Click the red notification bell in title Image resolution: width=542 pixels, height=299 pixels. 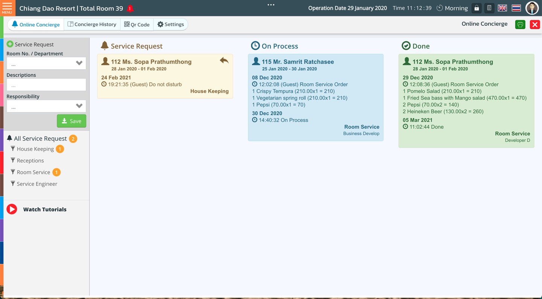pyautogui.click(x=130, y=8)
